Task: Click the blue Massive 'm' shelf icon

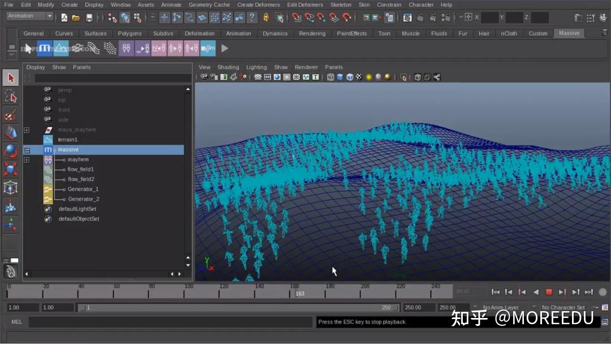Action: 45,49
